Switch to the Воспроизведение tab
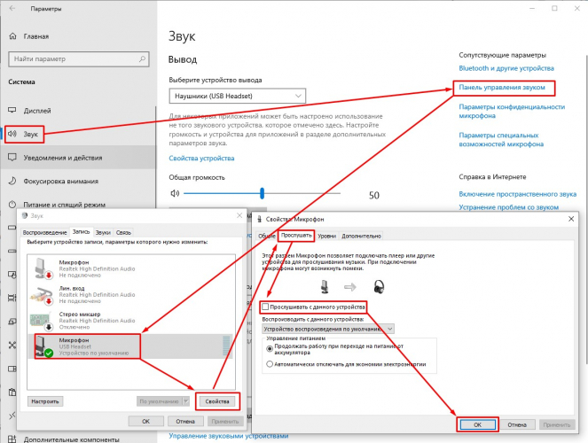This screenshot has height=443, width=588. 44,231
